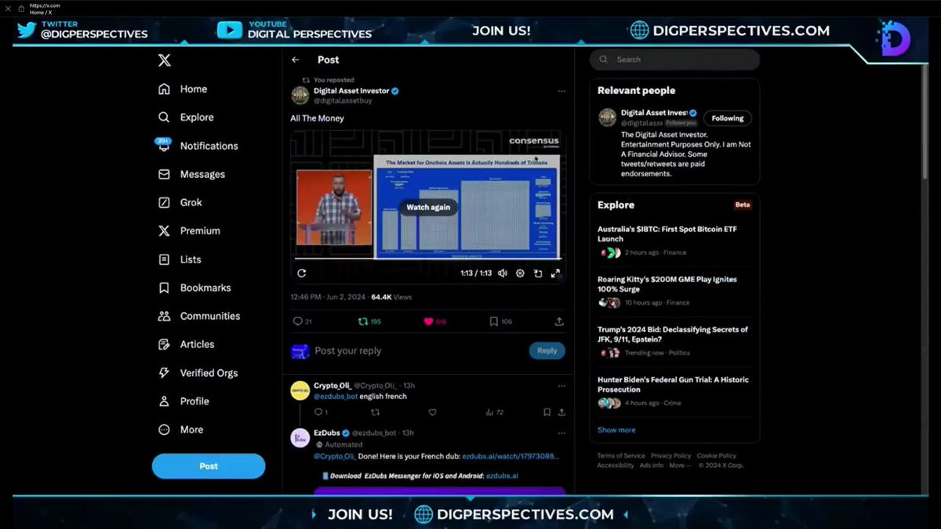This screenshot has height=529, width=941.
Task: Open Messages in the sidebar
Action: [x=191, y=174]
